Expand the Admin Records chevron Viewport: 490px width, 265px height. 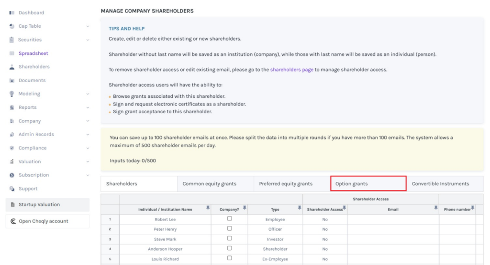[88, 135]
